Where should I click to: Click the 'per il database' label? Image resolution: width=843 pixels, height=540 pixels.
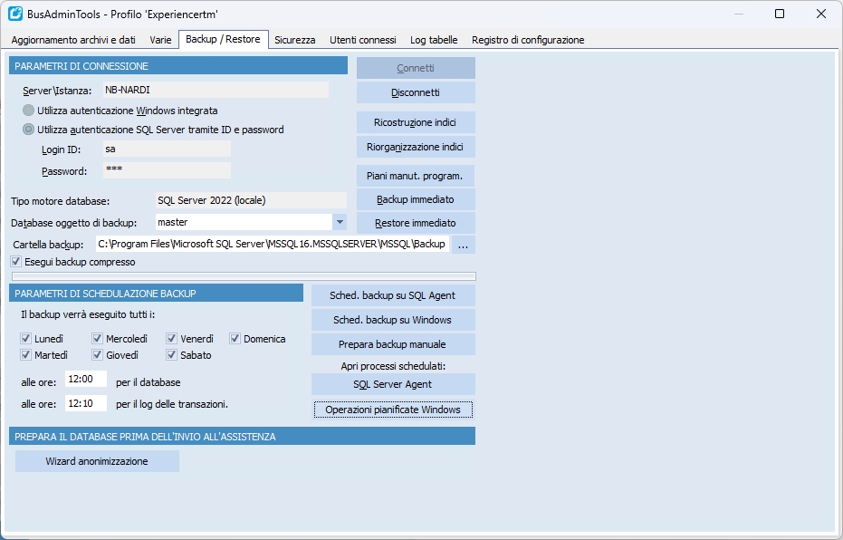[148, 382]
